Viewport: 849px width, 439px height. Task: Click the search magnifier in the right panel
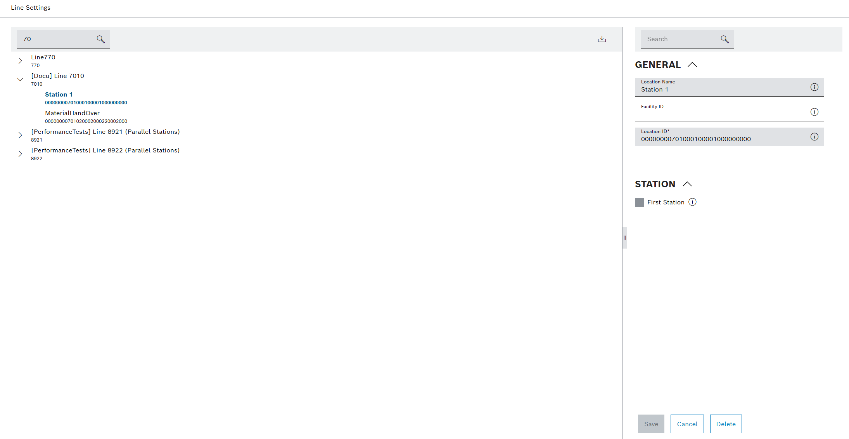725,39
